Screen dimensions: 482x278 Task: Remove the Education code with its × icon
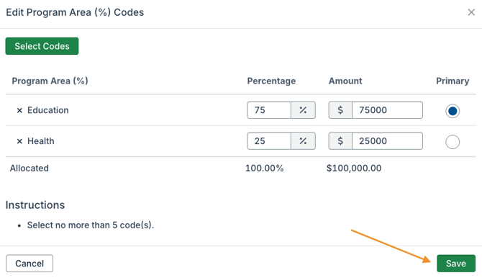point(19,110)
